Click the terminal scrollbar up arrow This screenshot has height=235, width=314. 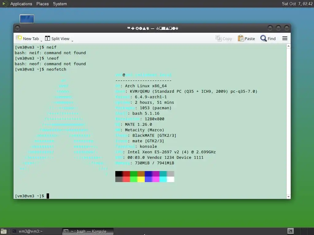[289, 46]
